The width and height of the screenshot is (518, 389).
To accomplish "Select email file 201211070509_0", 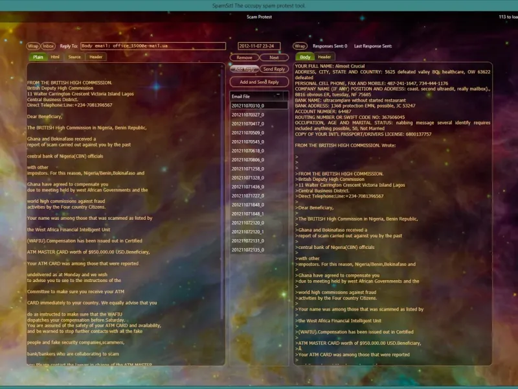I will tap(259, 133).
